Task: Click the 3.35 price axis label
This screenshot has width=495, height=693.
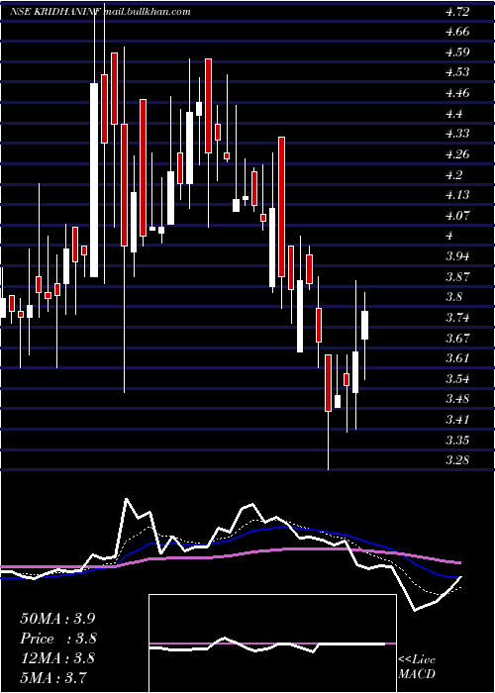Action: point(457,441)
